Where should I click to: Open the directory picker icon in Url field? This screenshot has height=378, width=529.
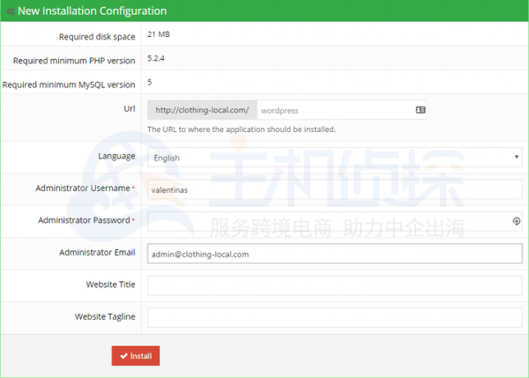click(x=421, y=110)
